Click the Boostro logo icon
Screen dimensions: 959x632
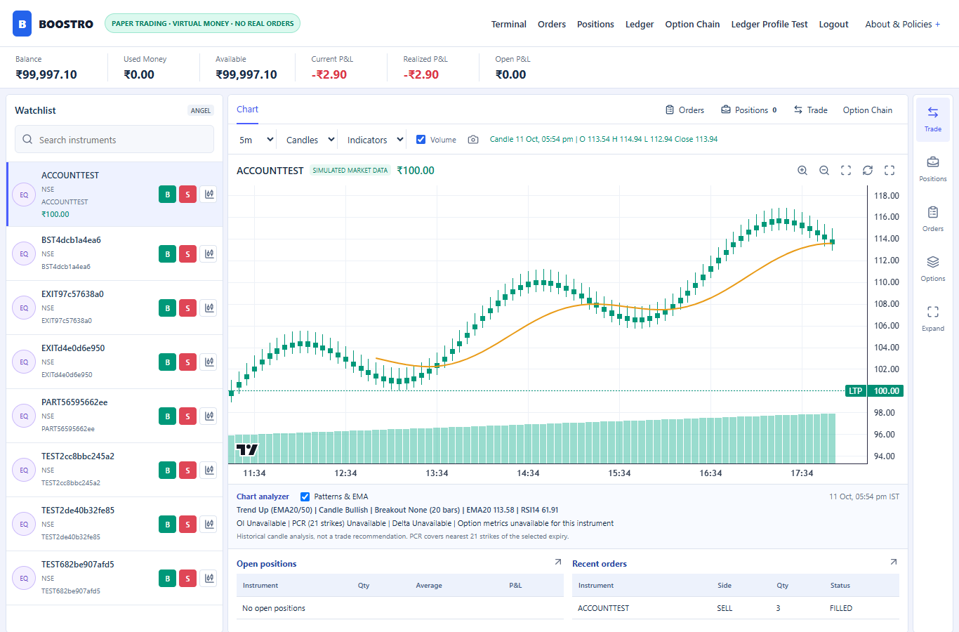coord(22,24)
